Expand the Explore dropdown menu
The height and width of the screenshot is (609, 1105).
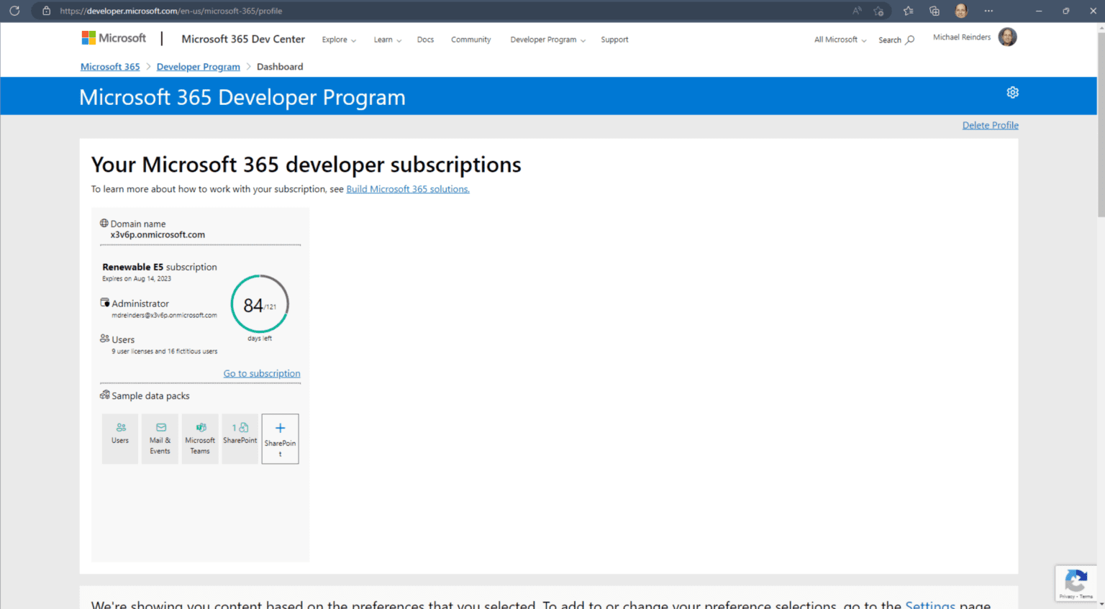click(x=339, y=40)
